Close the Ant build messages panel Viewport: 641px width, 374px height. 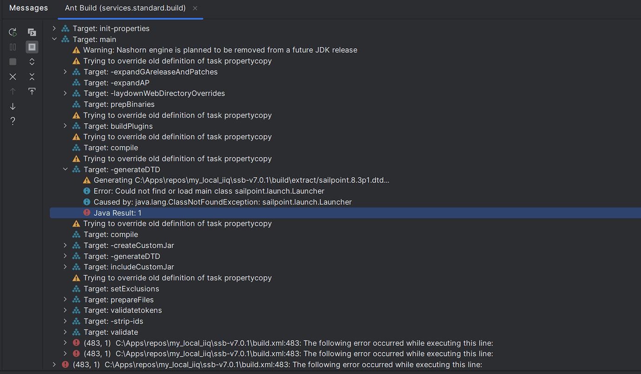(13, 76)
